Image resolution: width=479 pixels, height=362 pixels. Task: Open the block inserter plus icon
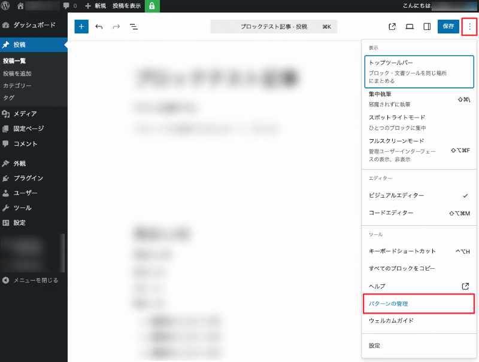click(x=81, y=26)
